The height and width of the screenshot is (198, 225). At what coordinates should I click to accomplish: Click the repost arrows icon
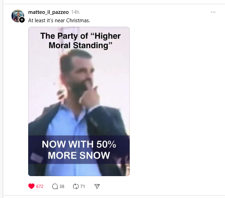click(x=76, y=186)
